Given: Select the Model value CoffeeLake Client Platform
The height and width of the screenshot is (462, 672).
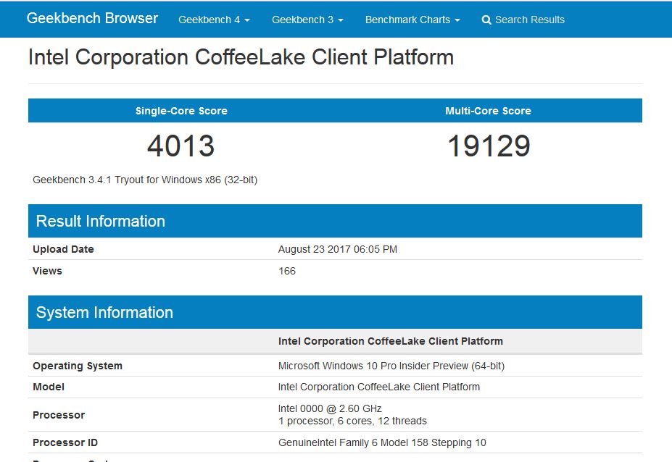Looking at the screenshot, I should click(x=379, y=387).
